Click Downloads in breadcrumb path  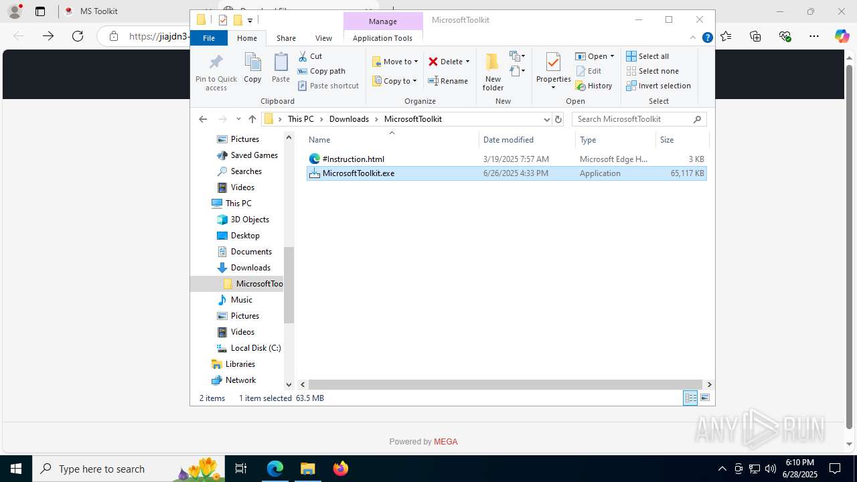[x=349, y=119]
